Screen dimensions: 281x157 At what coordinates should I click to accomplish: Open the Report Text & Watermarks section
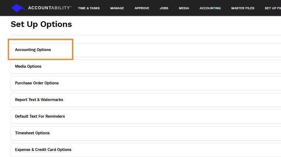pos(39,100)
